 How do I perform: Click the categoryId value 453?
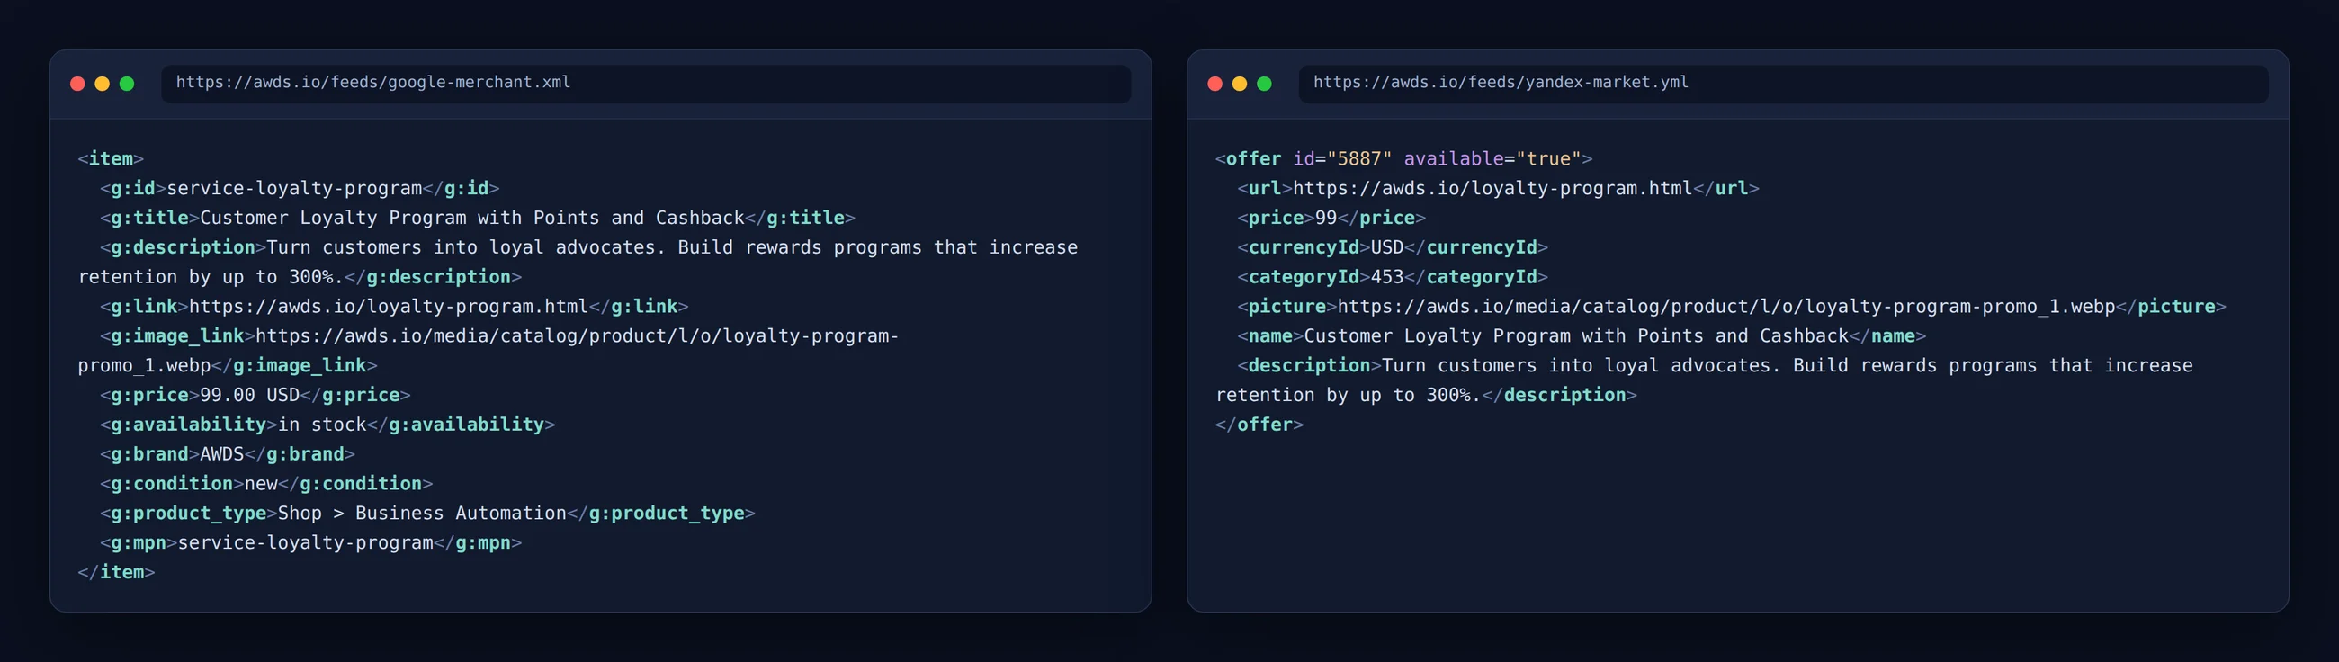1387,277
